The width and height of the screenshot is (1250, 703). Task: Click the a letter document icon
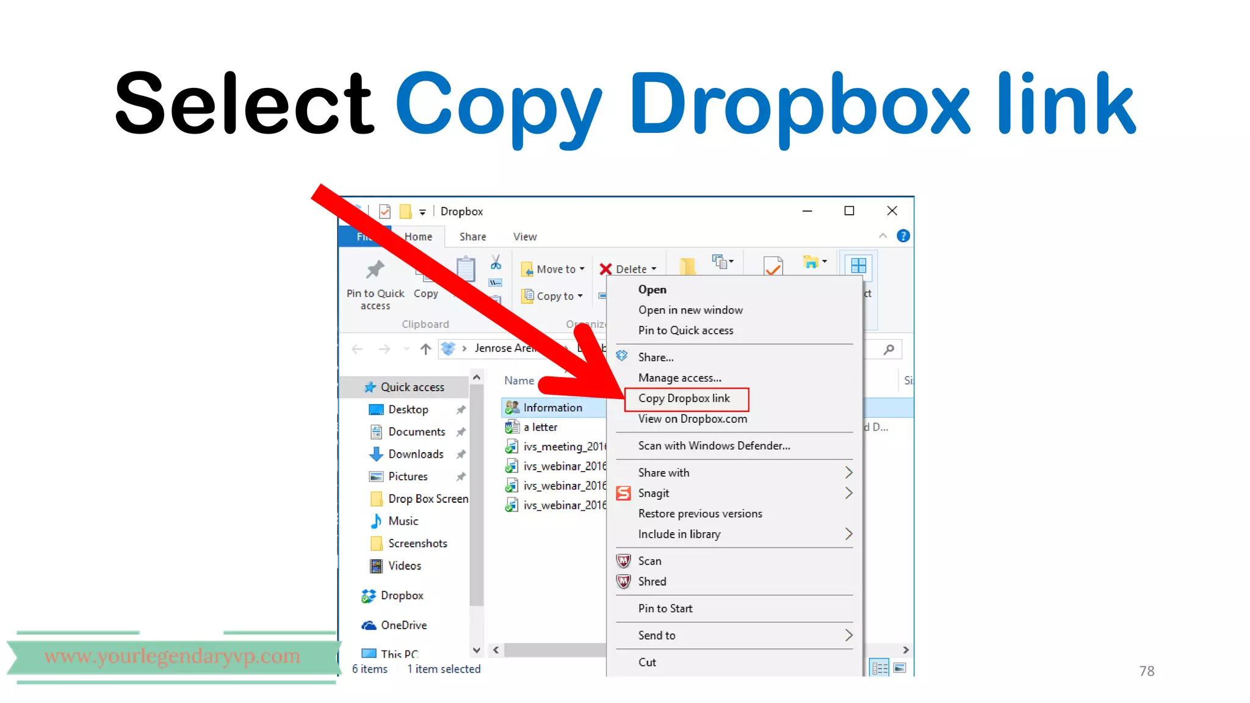pos(512,427)
